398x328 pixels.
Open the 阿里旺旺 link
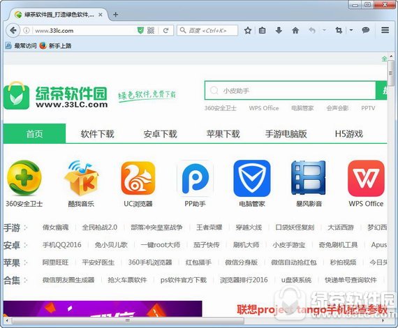[55, 262]
